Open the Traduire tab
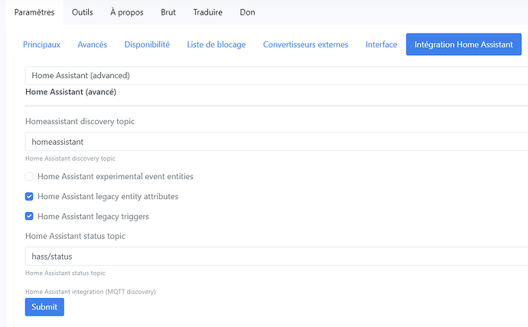Image resolution: width=528 pixels, height=327 pixels. point(208,12)
